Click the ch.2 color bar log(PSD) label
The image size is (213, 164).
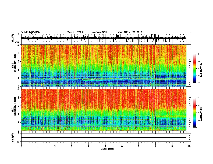pos(201,114)
